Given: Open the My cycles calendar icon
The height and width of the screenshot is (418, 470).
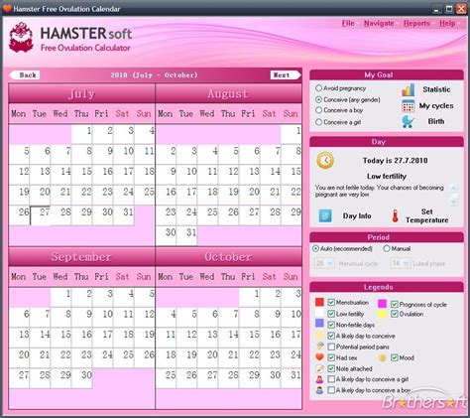Looking at the screenshot, I should click(409, 106).
